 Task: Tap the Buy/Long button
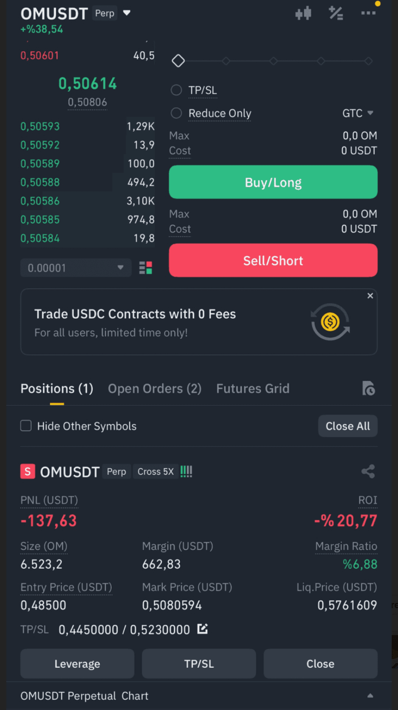(273, 182)
